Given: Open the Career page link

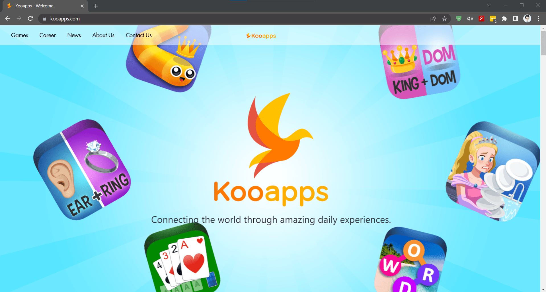Looking at the screenshot, I should point(48,35).
